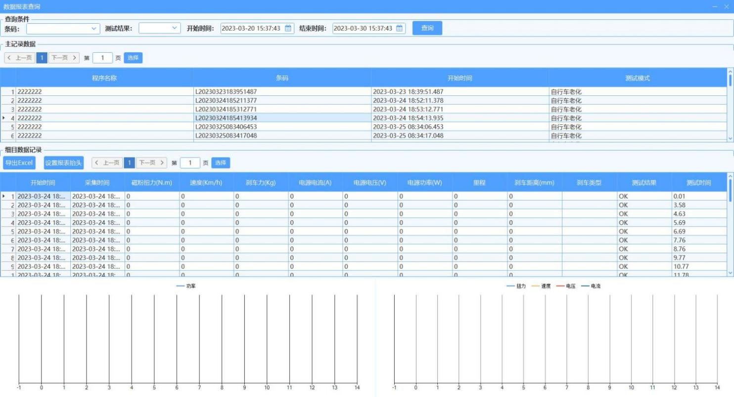734x397 pixels.
Task: Go to 下一页 in main records pager
Action: (x=64, y=58)
